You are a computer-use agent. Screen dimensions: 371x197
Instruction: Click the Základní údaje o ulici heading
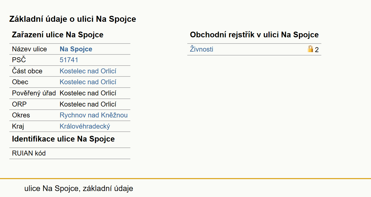[73, 19]
